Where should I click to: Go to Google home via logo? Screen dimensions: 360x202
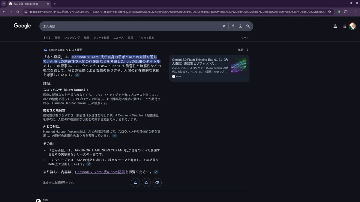coord(22,26)
